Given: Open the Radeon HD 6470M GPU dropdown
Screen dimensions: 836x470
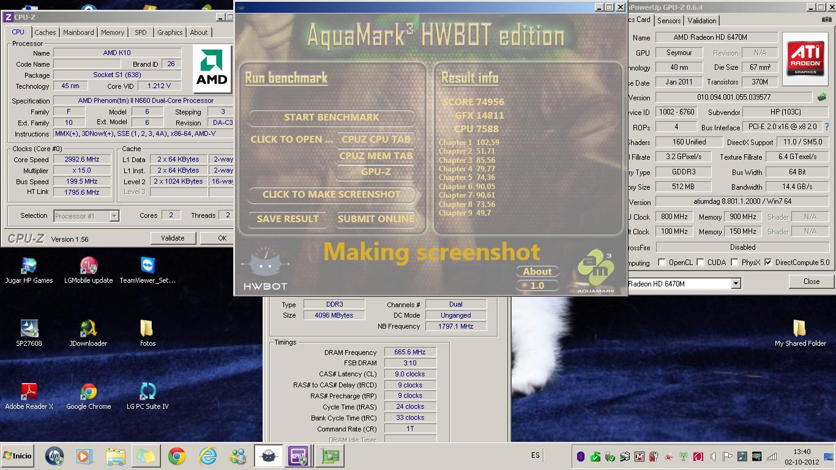Looking at the screenshot, I should (x=736, y=283).
